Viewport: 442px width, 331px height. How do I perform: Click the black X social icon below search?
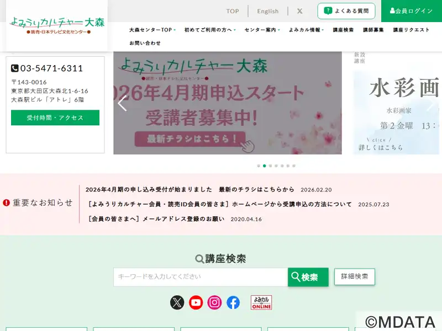pos(177,302)
